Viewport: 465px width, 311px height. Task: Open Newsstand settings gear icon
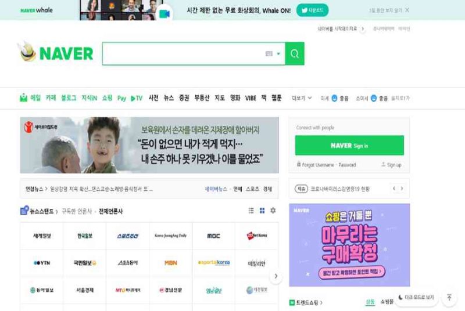click(273, 211)
